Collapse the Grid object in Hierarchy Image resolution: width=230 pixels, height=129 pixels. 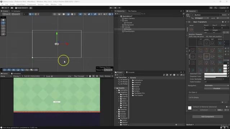[121, 21]
